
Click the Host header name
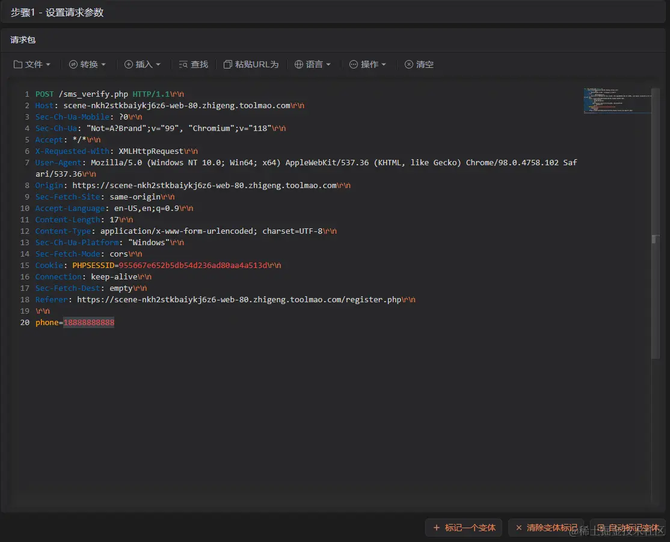45,105
